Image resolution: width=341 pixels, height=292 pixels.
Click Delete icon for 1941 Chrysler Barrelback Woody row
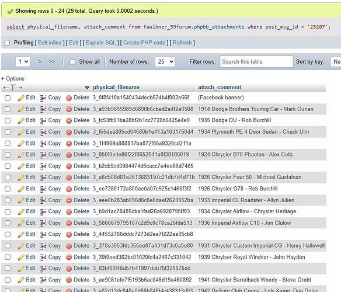[x=69, y=280]
